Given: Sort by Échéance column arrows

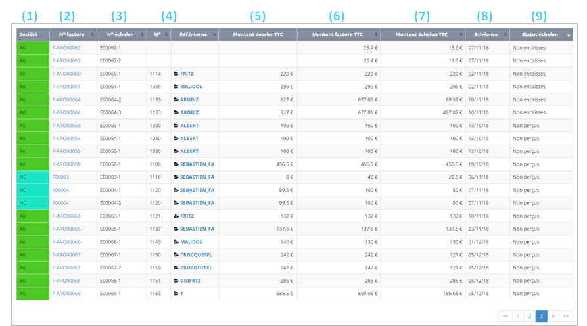Looking at the screenshot, I should tap(505, 34).
